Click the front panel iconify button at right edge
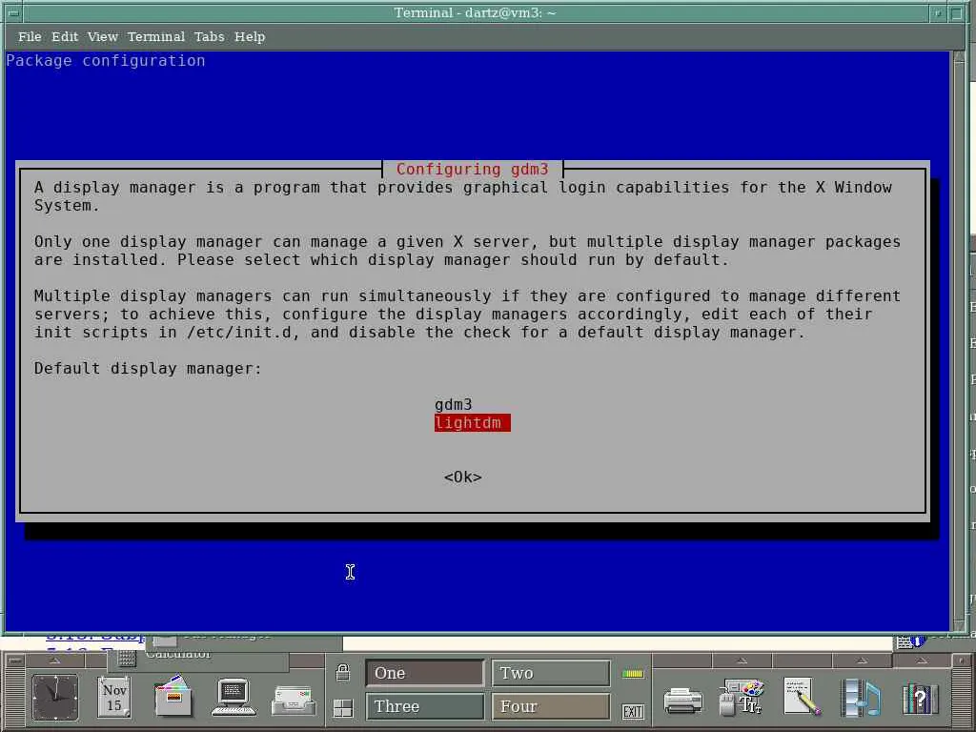The width and height of the screenshot is (976, 732). click(961, 660)
